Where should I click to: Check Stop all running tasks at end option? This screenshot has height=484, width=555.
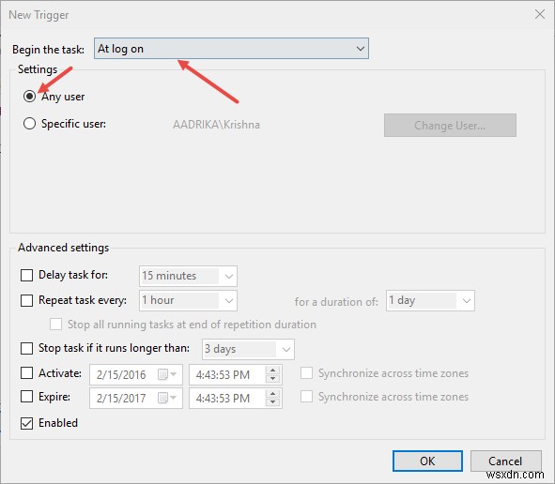click(56, 325)
